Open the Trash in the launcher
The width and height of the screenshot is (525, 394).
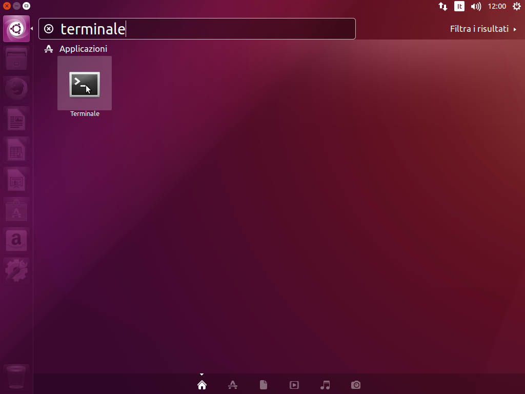16,378
